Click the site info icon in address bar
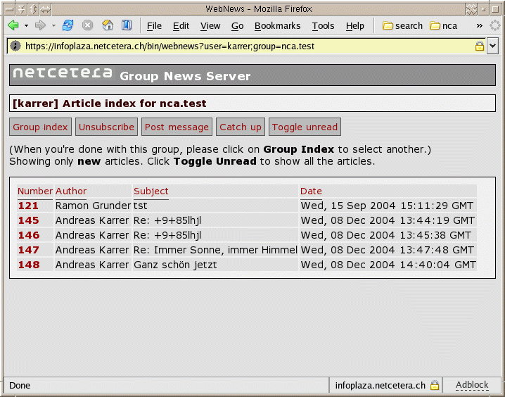This screenshot has height=397, width=505. point(15,46)
